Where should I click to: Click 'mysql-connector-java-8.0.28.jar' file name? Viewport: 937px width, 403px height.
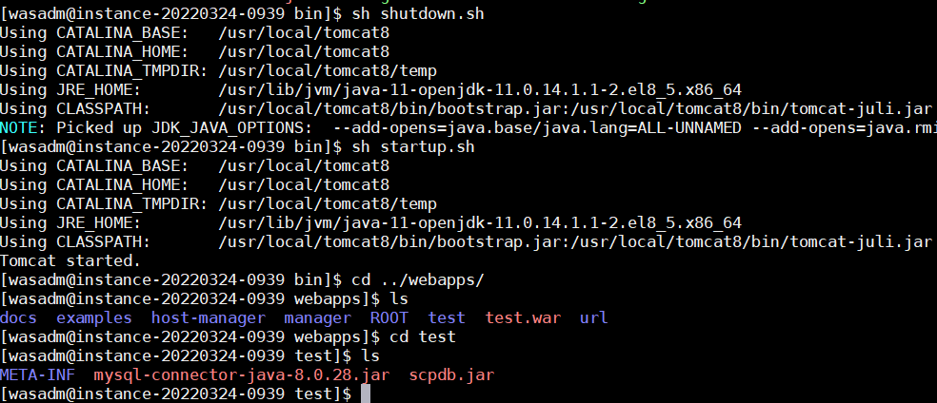click(x=242, y=375)
